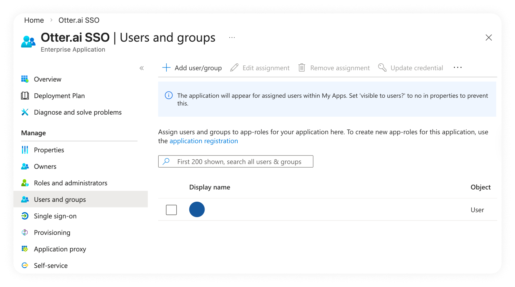Close the Users and groups blade

[x=488, y=38]
